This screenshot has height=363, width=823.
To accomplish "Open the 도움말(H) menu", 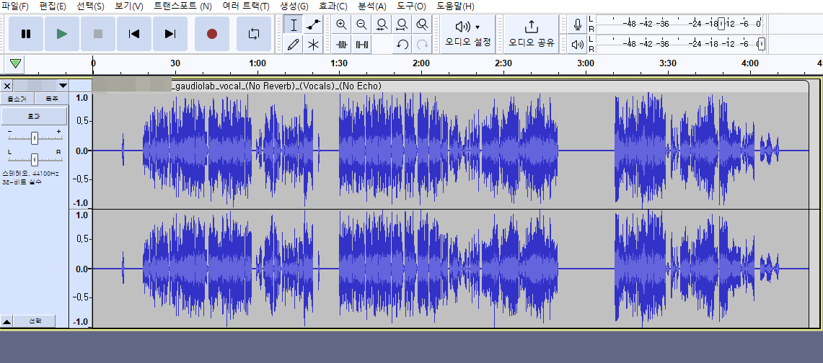I will [x=455, y=6].
